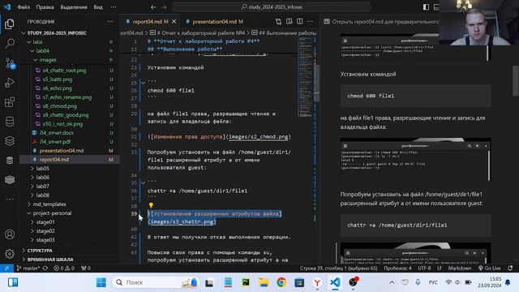
Task: Open the Search view in activity bar
Action: coord(10,43)
